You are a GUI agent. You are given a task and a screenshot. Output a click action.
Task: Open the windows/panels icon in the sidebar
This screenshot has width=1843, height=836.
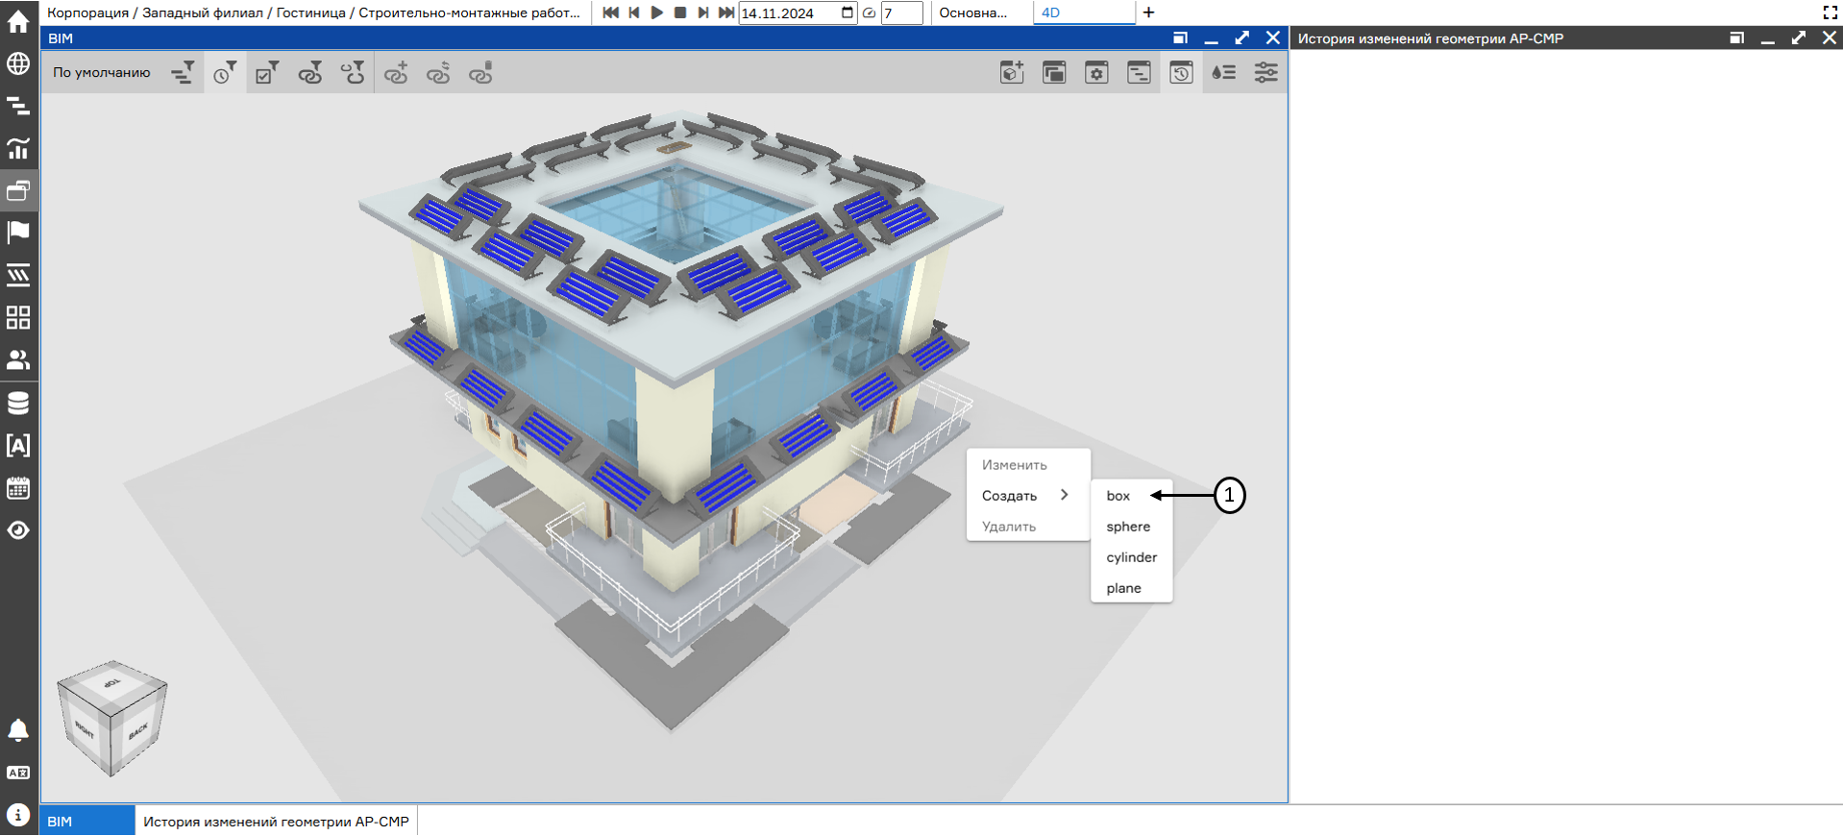pyautogui.click(x=18, y=190)
